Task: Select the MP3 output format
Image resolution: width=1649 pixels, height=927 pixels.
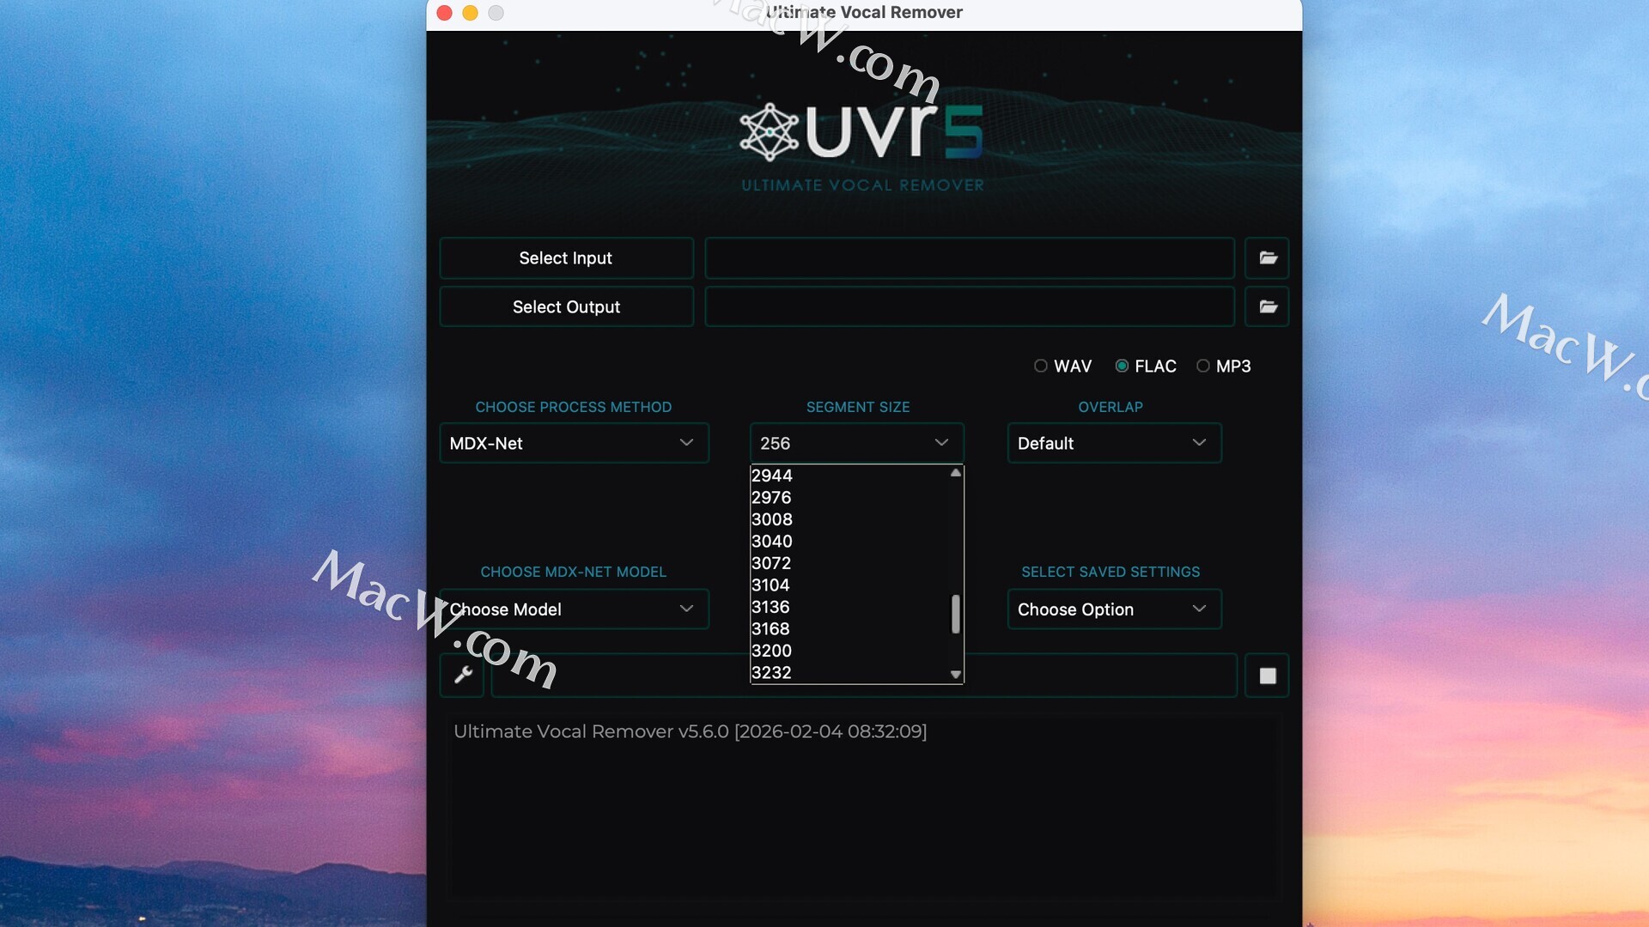Action: pos(1203,367)
